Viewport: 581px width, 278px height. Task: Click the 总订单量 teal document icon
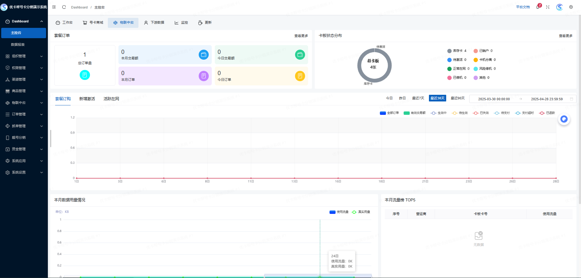tap(85, 75)
